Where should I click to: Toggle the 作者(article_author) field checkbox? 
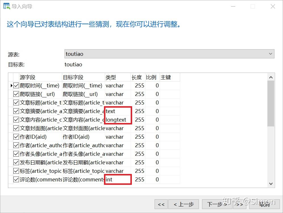16,145
